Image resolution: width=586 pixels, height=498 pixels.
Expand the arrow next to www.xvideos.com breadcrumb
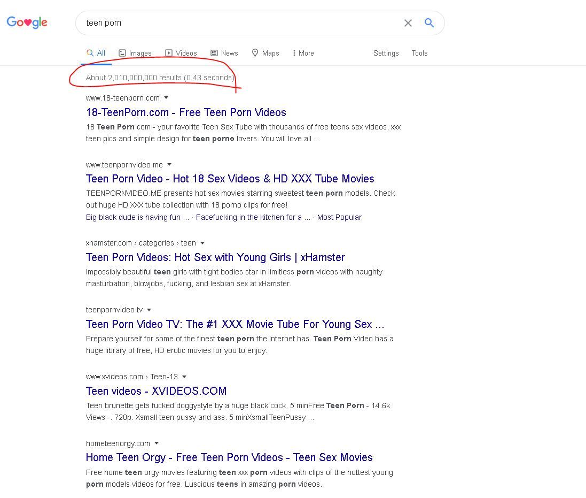184,377
